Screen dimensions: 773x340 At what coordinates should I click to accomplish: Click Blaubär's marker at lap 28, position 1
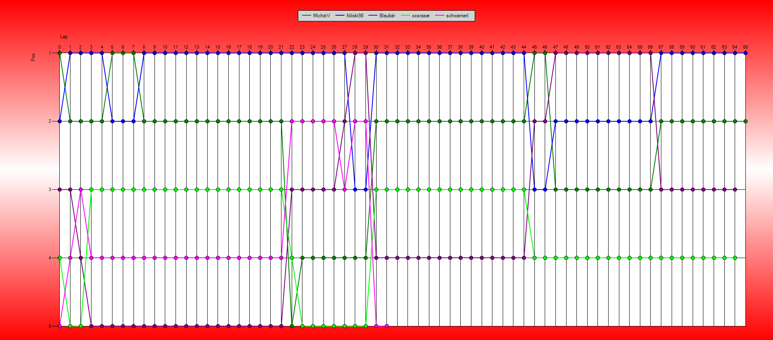355,53
